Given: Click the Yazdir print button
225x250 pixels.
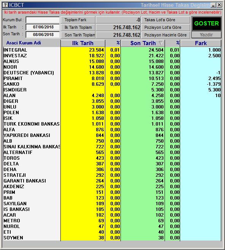Looking at the screenshot, I should pyautogui.click(x=206, y=35).
